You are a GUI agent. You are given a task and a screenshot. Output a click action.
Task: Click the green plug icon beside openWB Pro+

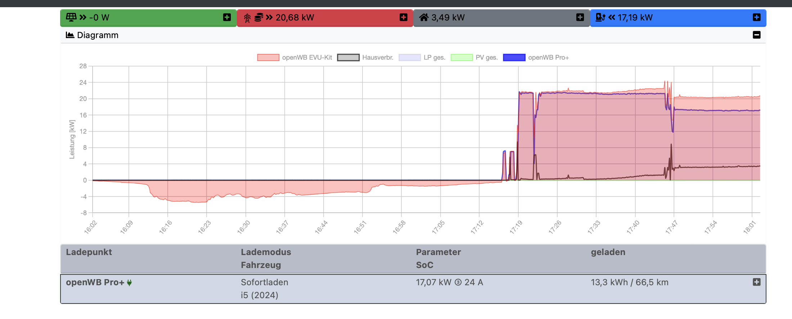129,283
